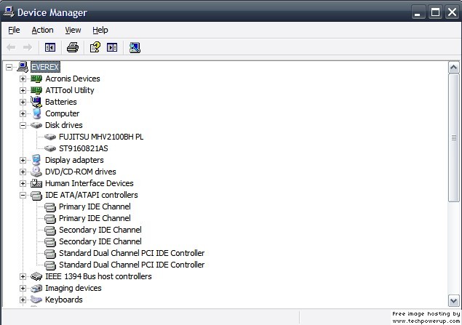Screen dimensions: 462x325
Task: Click the Back arrow toolbar button
Action: 11,47
